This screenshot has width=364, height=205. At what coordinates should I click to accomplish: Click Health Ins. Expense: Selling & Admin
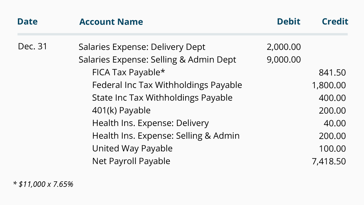[x=166, y=136]
